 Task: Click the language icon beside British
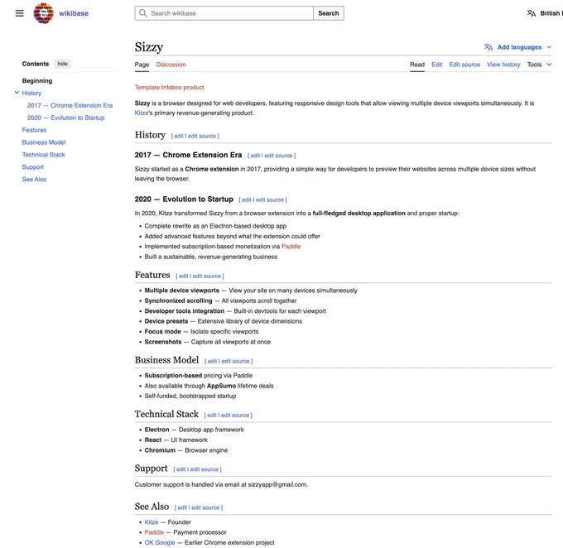click(x=531, y=13)
